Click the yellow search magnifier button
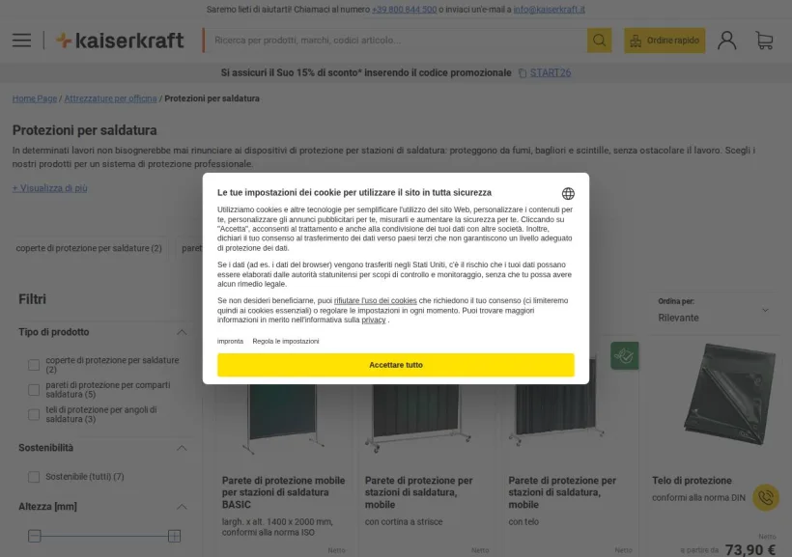The image size is (792, 557). click(599, 41)
